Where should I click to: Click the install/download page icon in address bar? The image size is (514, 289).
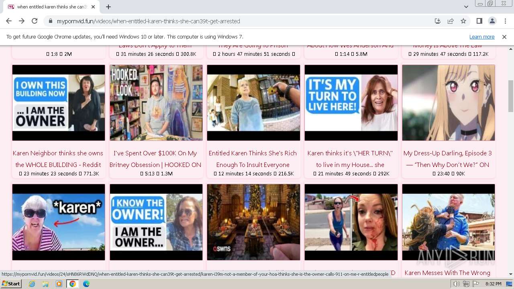[438, 21]
